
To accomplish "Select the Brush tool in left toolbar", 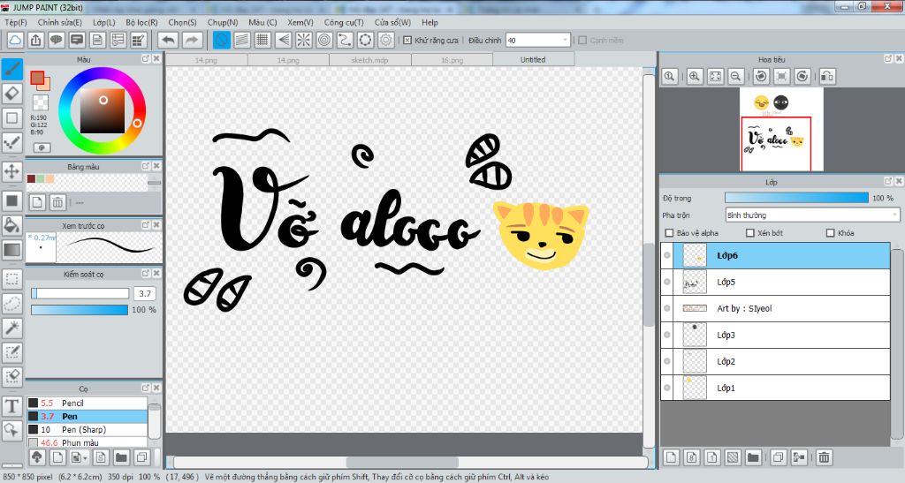I will click(12, 69).
